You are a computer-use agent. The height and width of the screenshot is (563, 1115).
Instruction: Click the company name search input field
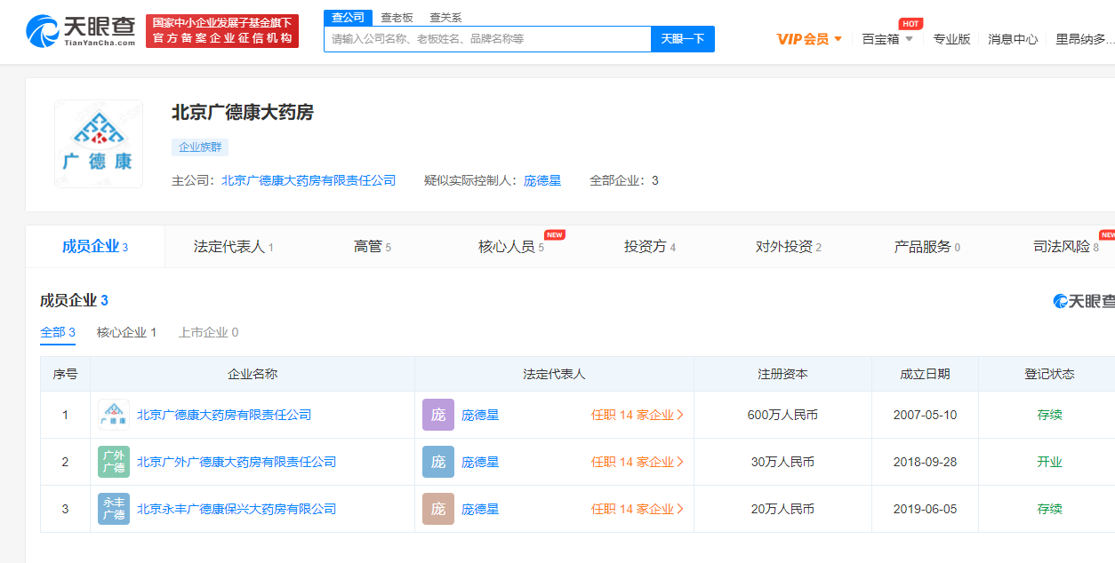tap(487, 39)
